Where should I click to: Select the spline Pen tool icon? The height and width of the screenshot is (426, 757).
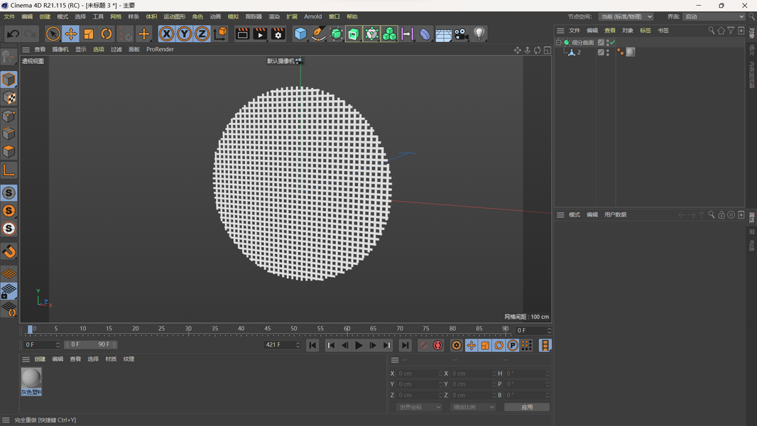point(318,33)
